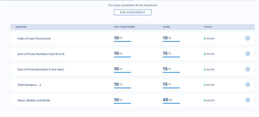Select the Index of Last Occurrence question title

point(34,38)
